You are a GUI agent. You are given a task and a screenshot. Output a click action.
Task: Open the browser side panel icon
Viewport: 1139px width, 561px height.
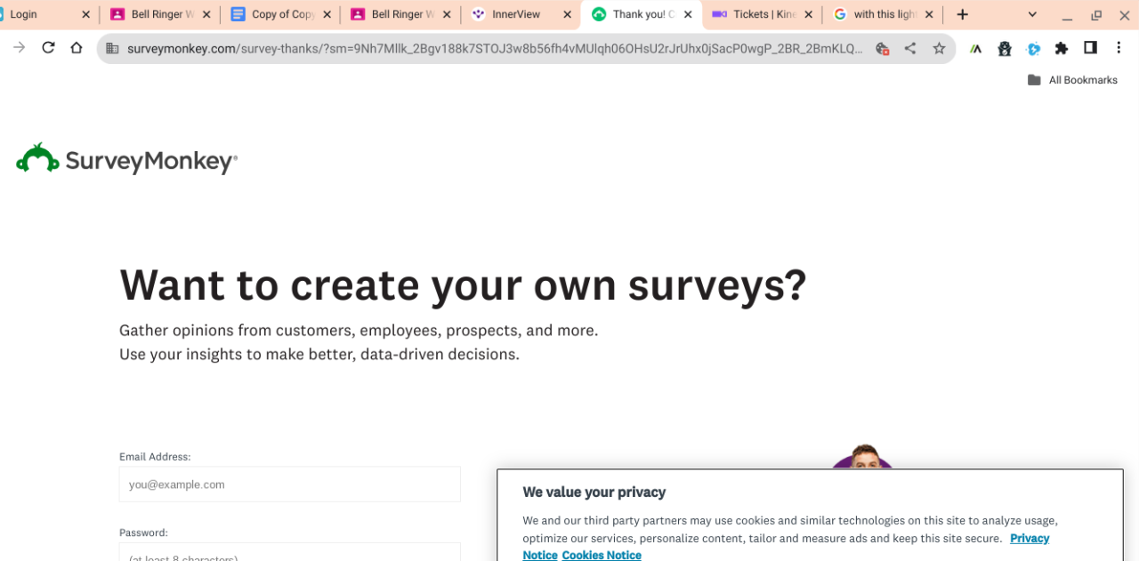pos(1090,48)
